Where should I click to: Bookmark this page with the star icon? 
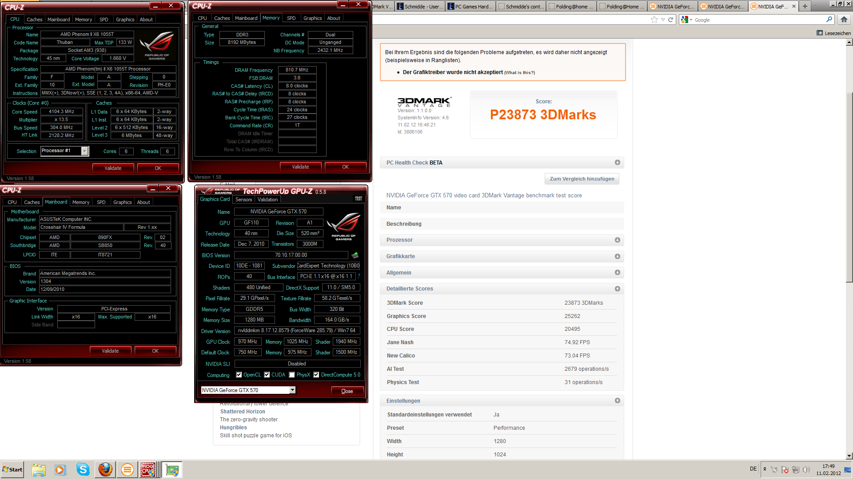tap(654, 20)
